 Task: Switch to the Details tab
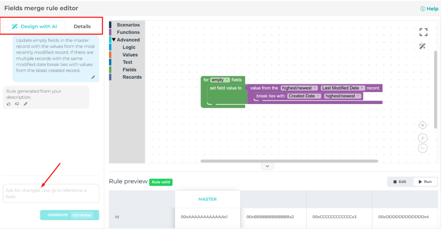point(82,26)
